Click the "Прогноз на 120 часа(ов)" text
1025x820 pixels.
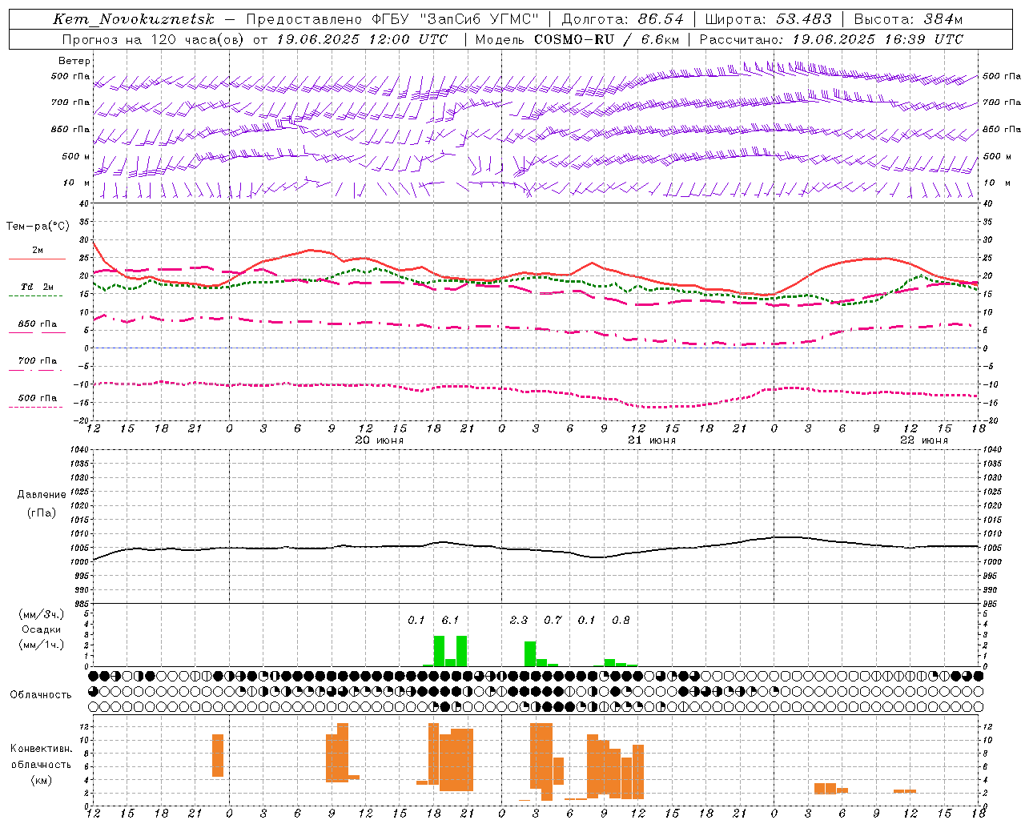[x=154, y=39]
